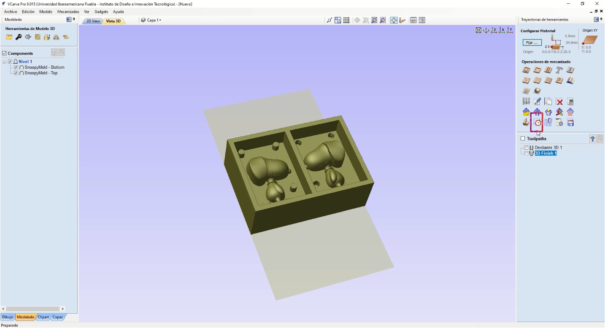Image resolution: width=605 pixels, height=328 pixels.
Task: Click the Fijar material setup button
Action: 532,43
